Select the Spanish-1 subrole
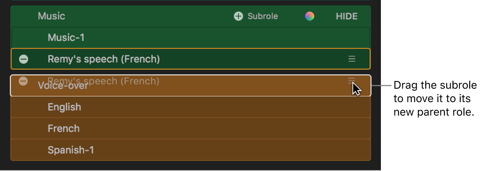Viewport: 498px width, 171px height. 71,150
